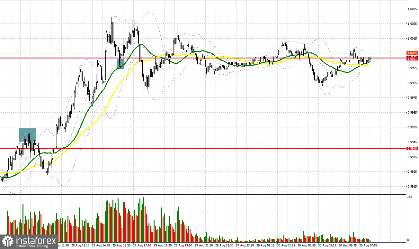Click the 29 Aug 22:30 time label
Image resolution: width=419 pixels, height=249 pixels.
coord(224,245)
